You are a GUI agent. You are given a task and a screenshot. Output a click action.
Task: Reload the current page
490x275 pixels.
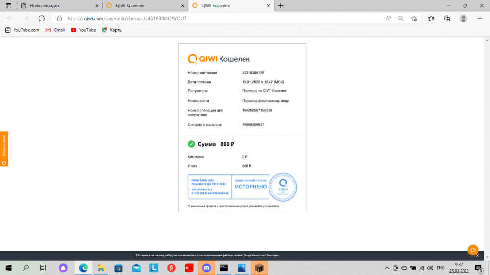(x=42, y=18)
